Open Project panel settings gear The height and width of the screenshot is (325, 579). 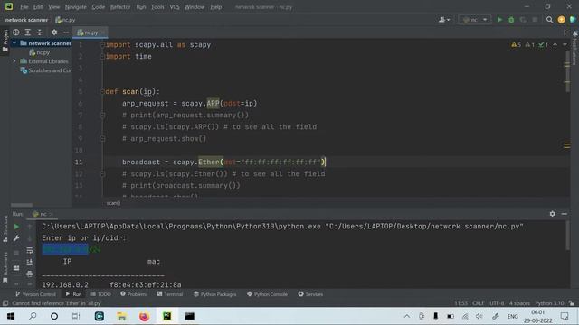point(54,32)
